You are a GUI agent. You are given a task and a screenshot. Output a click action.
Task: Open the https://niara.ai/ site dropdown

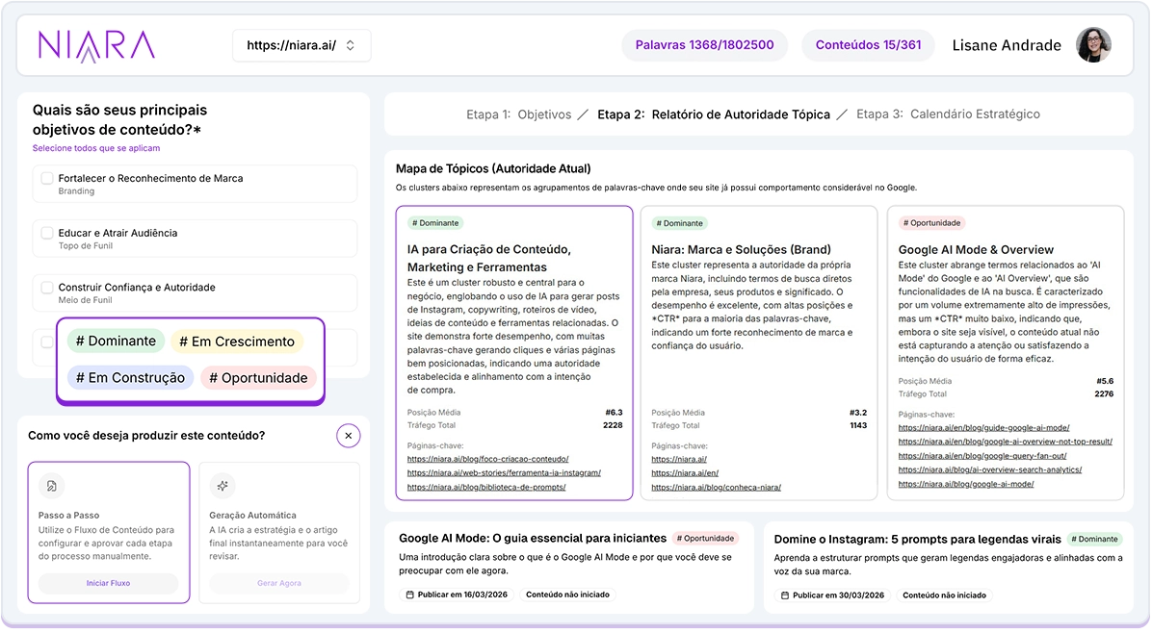301,45
